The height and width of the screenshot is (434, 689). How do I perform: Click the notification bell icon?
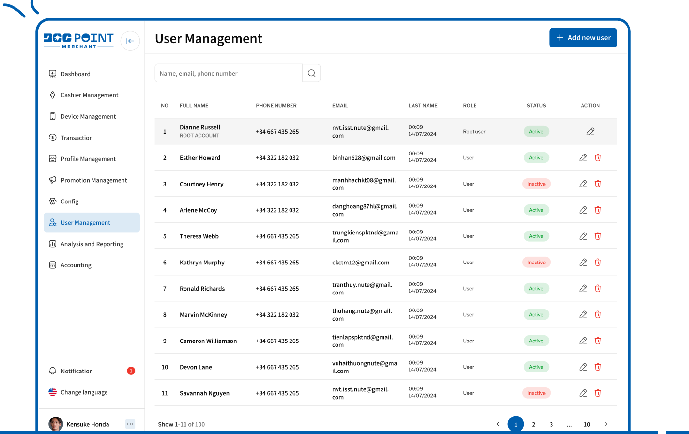(x=53, y=371)
